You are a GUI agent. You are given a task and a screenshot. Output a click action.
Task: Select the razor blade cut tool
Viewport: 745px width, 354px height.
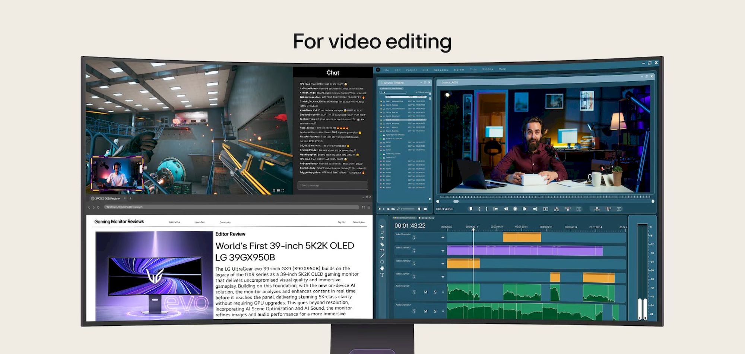(x=382, y=244)
